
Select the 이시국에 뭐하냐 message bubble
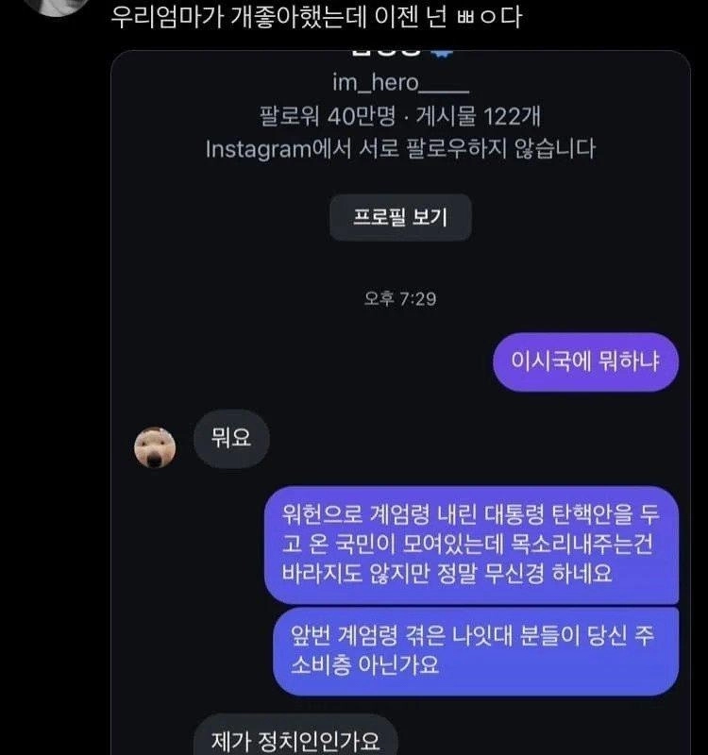tap(585, 361)
